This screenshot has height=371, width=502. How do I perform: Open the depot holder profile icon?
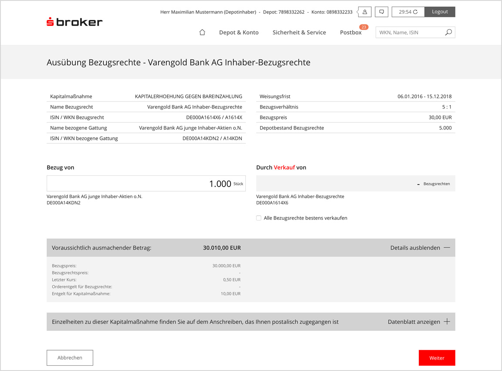pyautogui.click(x=364, y=12)
